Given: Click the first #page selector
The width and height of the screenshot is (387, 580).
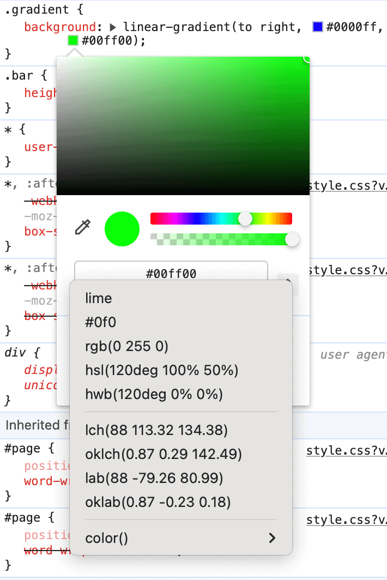Looking at the screenshot, I should coord(22,449).
